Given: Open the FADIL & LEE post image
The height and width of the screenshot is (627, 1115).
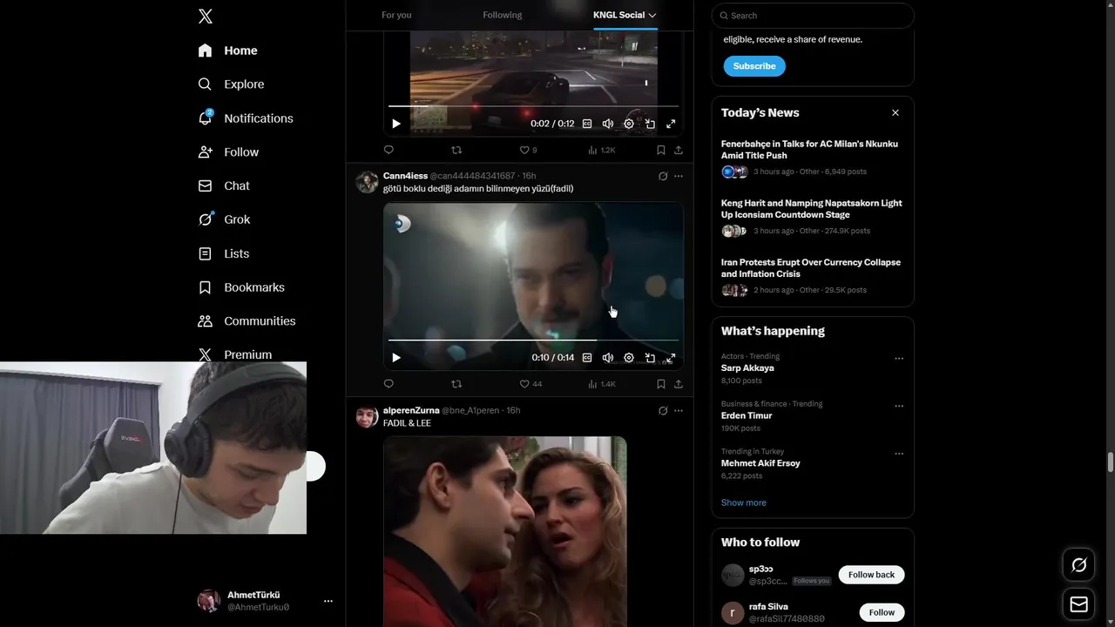Looking at the screenshot, I should pyautogui.click(x=505, y=531).
